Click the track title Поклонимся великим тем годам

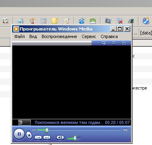[x=69, y=122]
